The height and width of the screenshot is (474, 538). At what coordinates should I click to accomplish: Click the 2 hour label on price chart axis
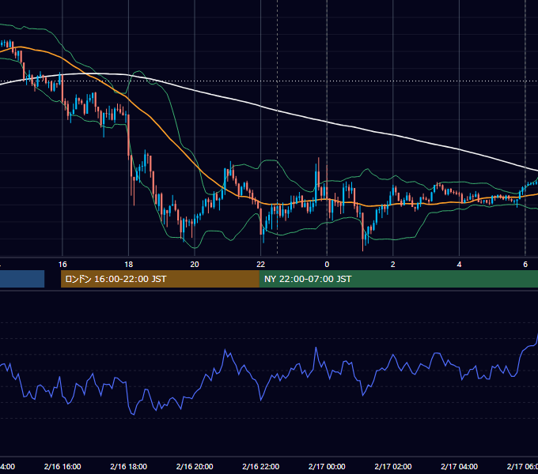(393, 265)
